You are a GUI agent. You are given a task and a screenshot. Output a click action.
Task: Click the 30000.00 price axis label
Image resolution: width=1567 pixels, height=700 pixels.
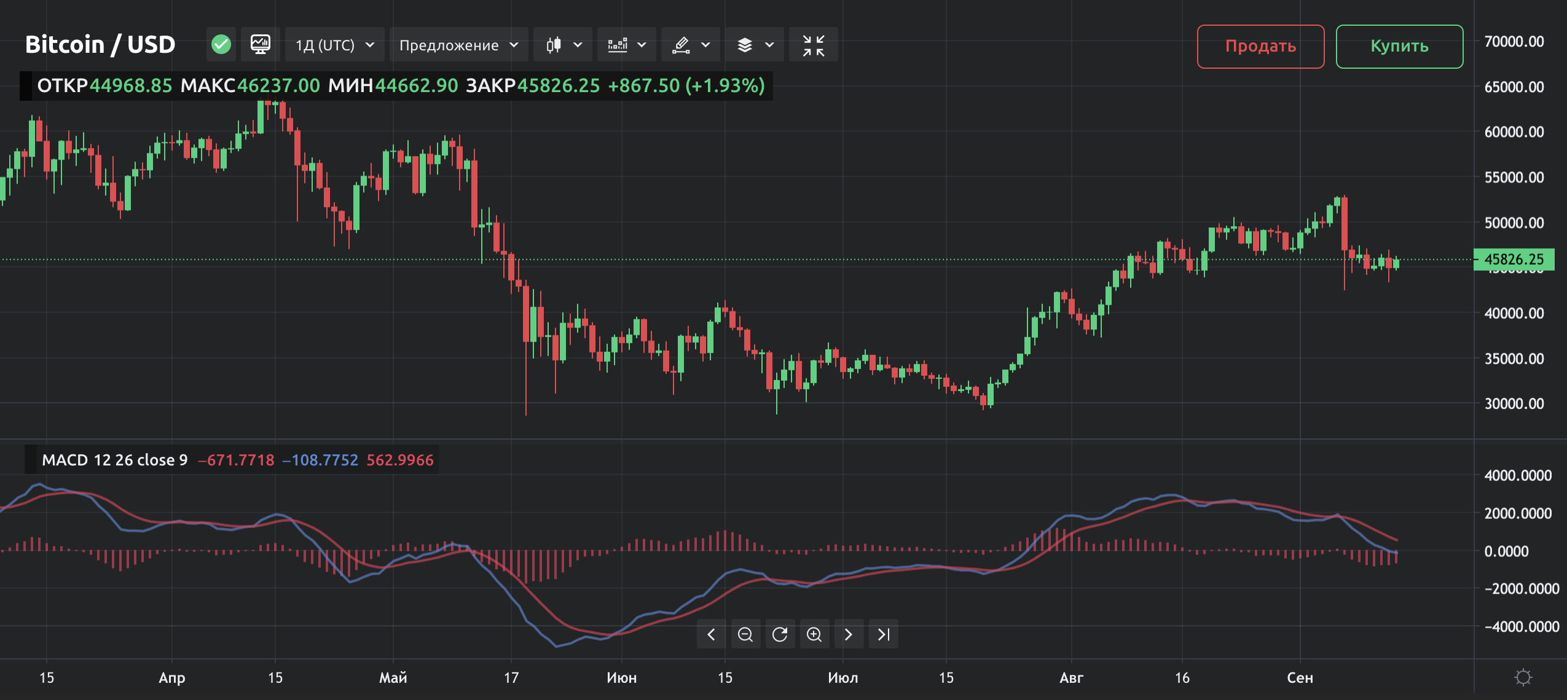click(x=1514, y=403)
